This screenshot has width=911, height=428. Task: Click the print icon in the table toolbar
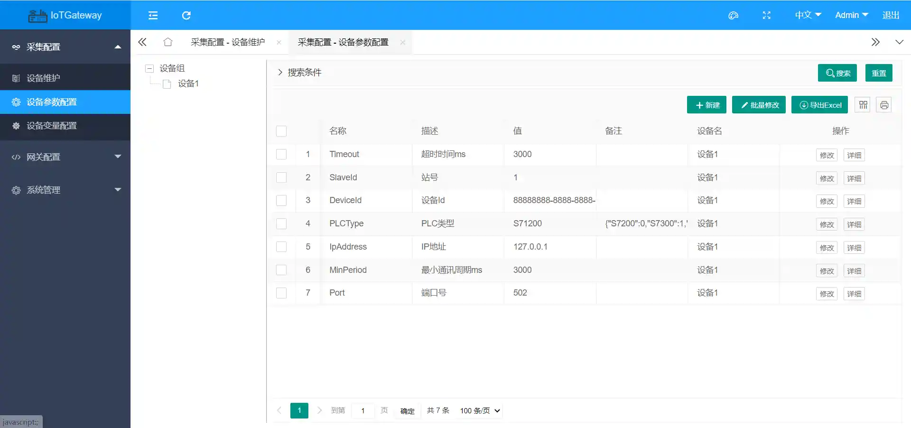(883, 104)
